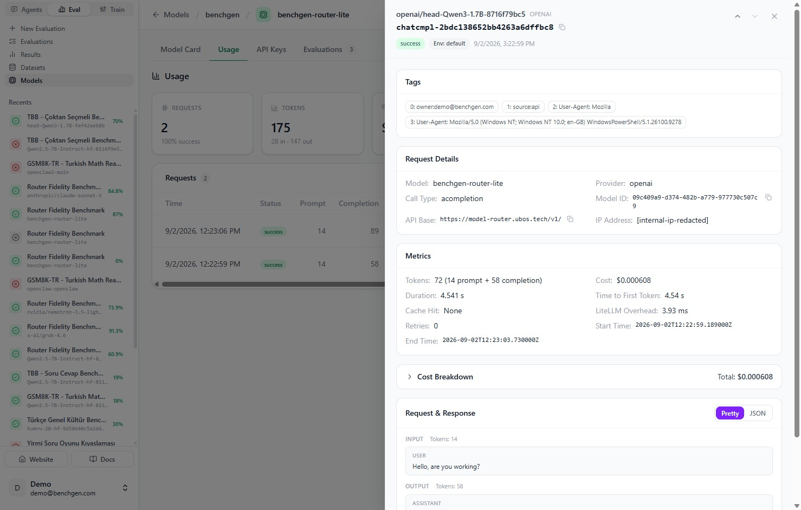Open Router Fidelity Benchmark 84.8% evaluation
The image size is (801, 510).
69,191
